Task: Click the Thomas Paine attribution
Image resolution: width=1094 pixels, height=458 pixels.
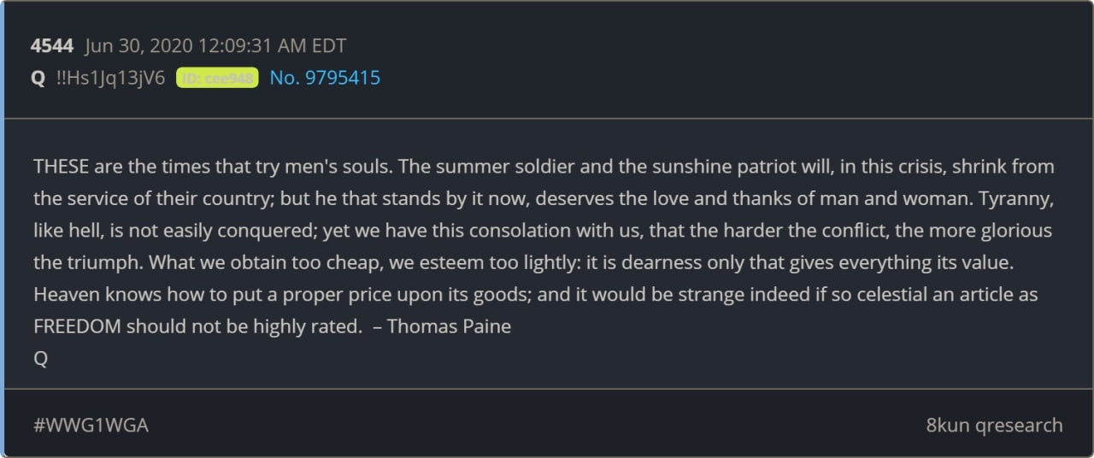Action: coord(449,326)
